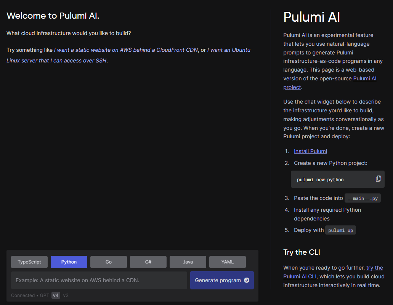Select the Java language option
The image size is (393, 305).
click(188, 262)
